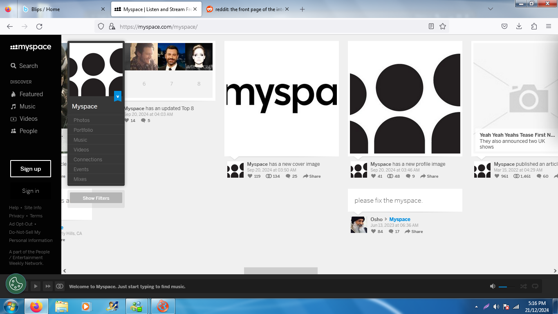Open a new browser tab
The height and width of the screenshot is (314, 558).
pos(302,9)
